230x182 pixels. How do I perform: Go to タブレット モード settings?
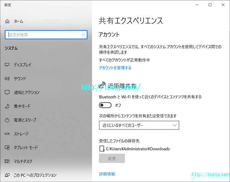pyautogui.click(x=26, y=147)
